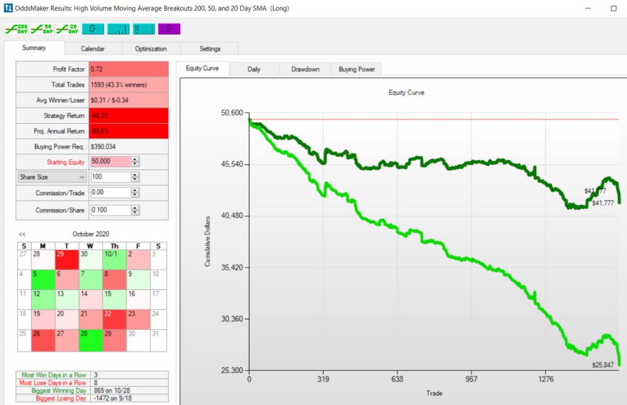
Task: Click the Commission/Share input field
Action: (x=111, y=210)
